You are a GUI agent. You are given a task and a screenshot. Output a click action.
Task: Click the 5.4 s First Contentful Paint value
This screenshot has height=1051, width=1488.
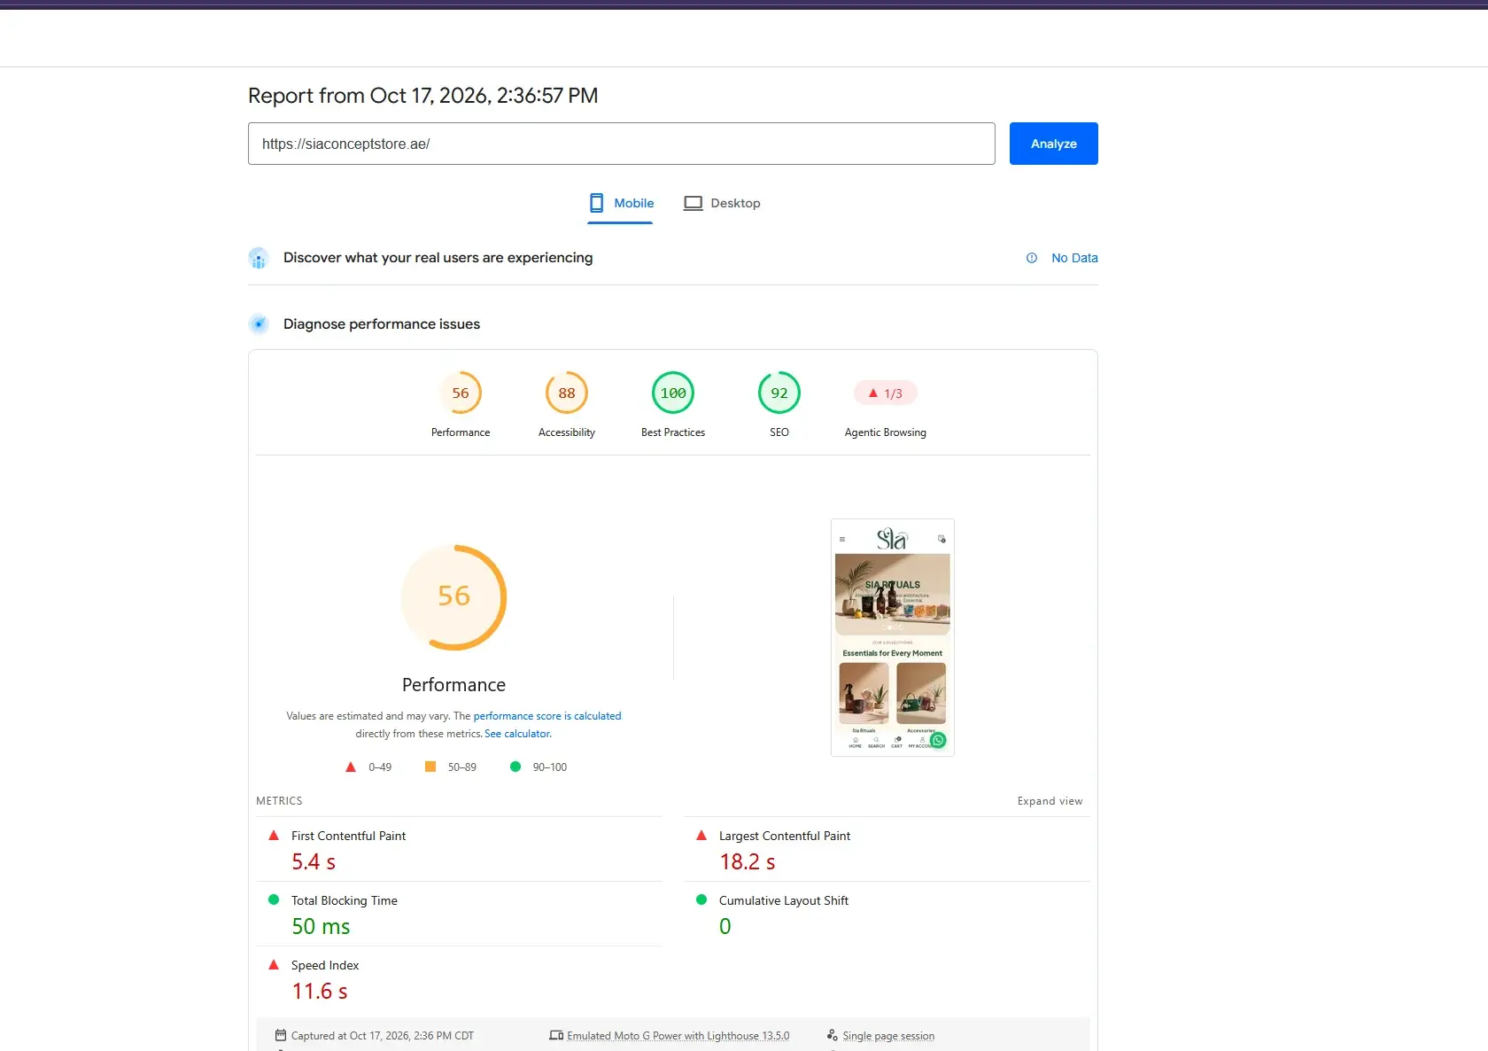[x=314, y=862]
